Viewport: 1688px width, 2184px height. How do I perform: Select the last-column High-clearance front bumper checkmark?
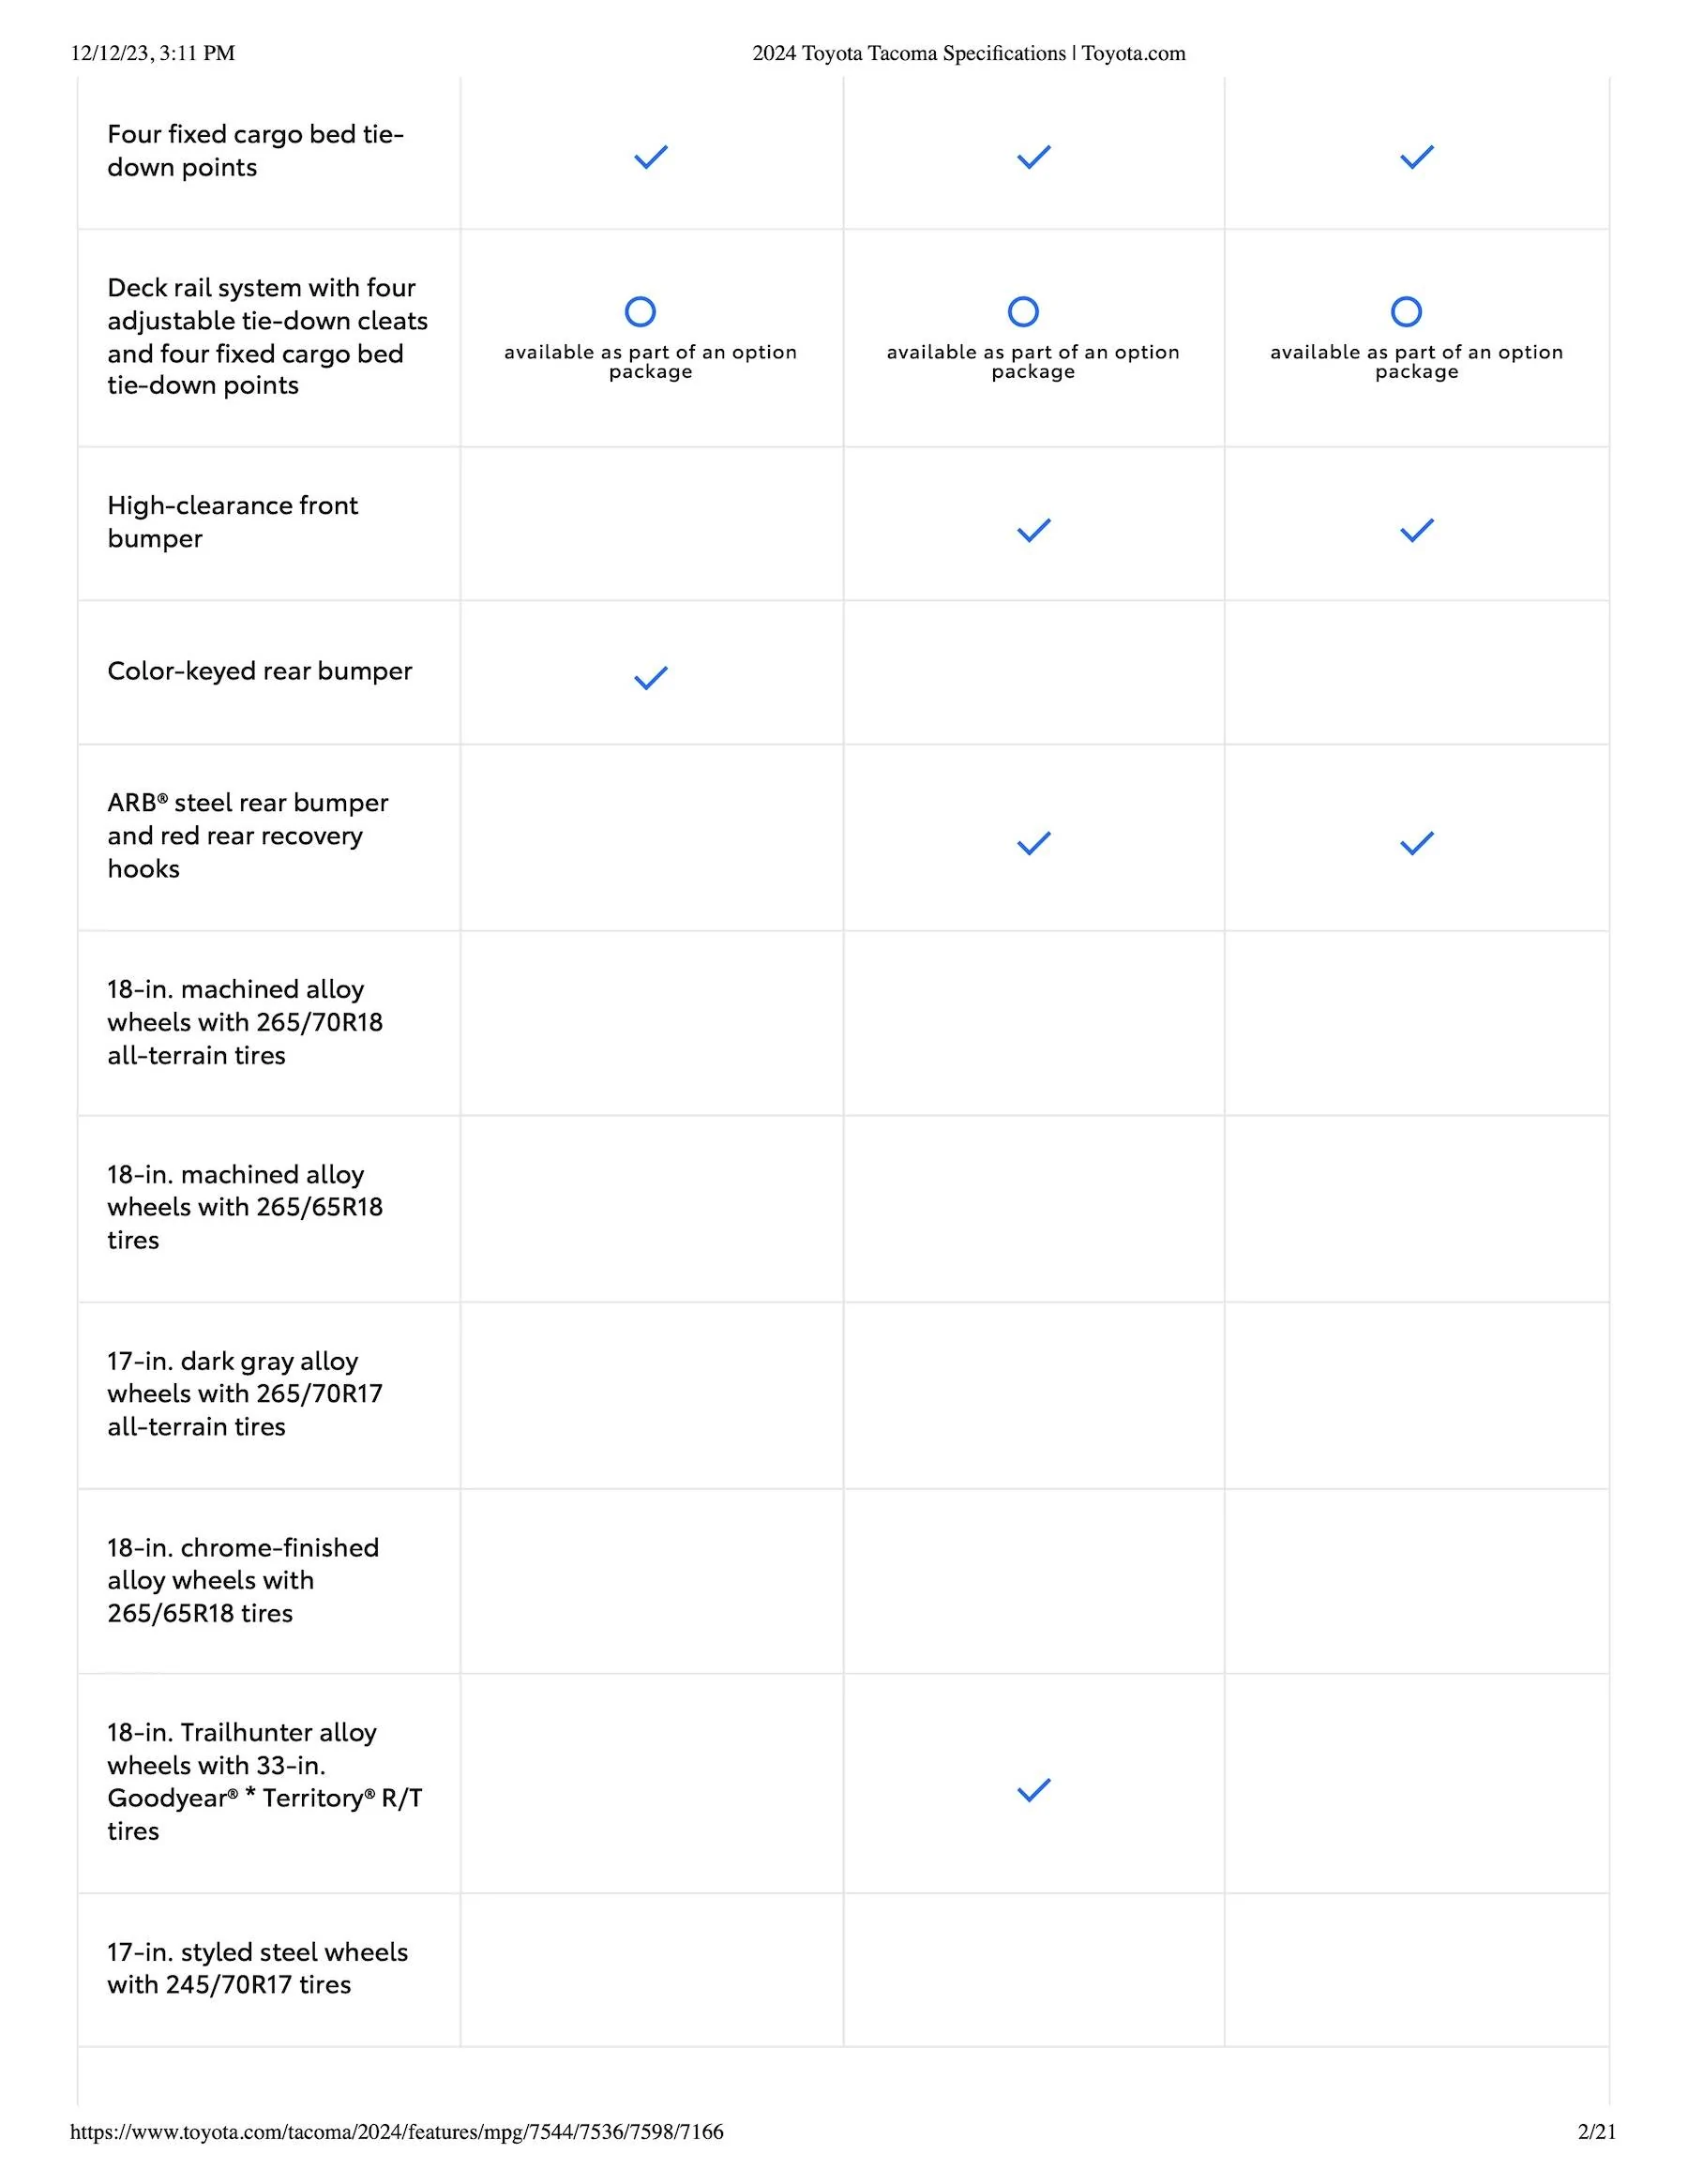[1416, 530]
